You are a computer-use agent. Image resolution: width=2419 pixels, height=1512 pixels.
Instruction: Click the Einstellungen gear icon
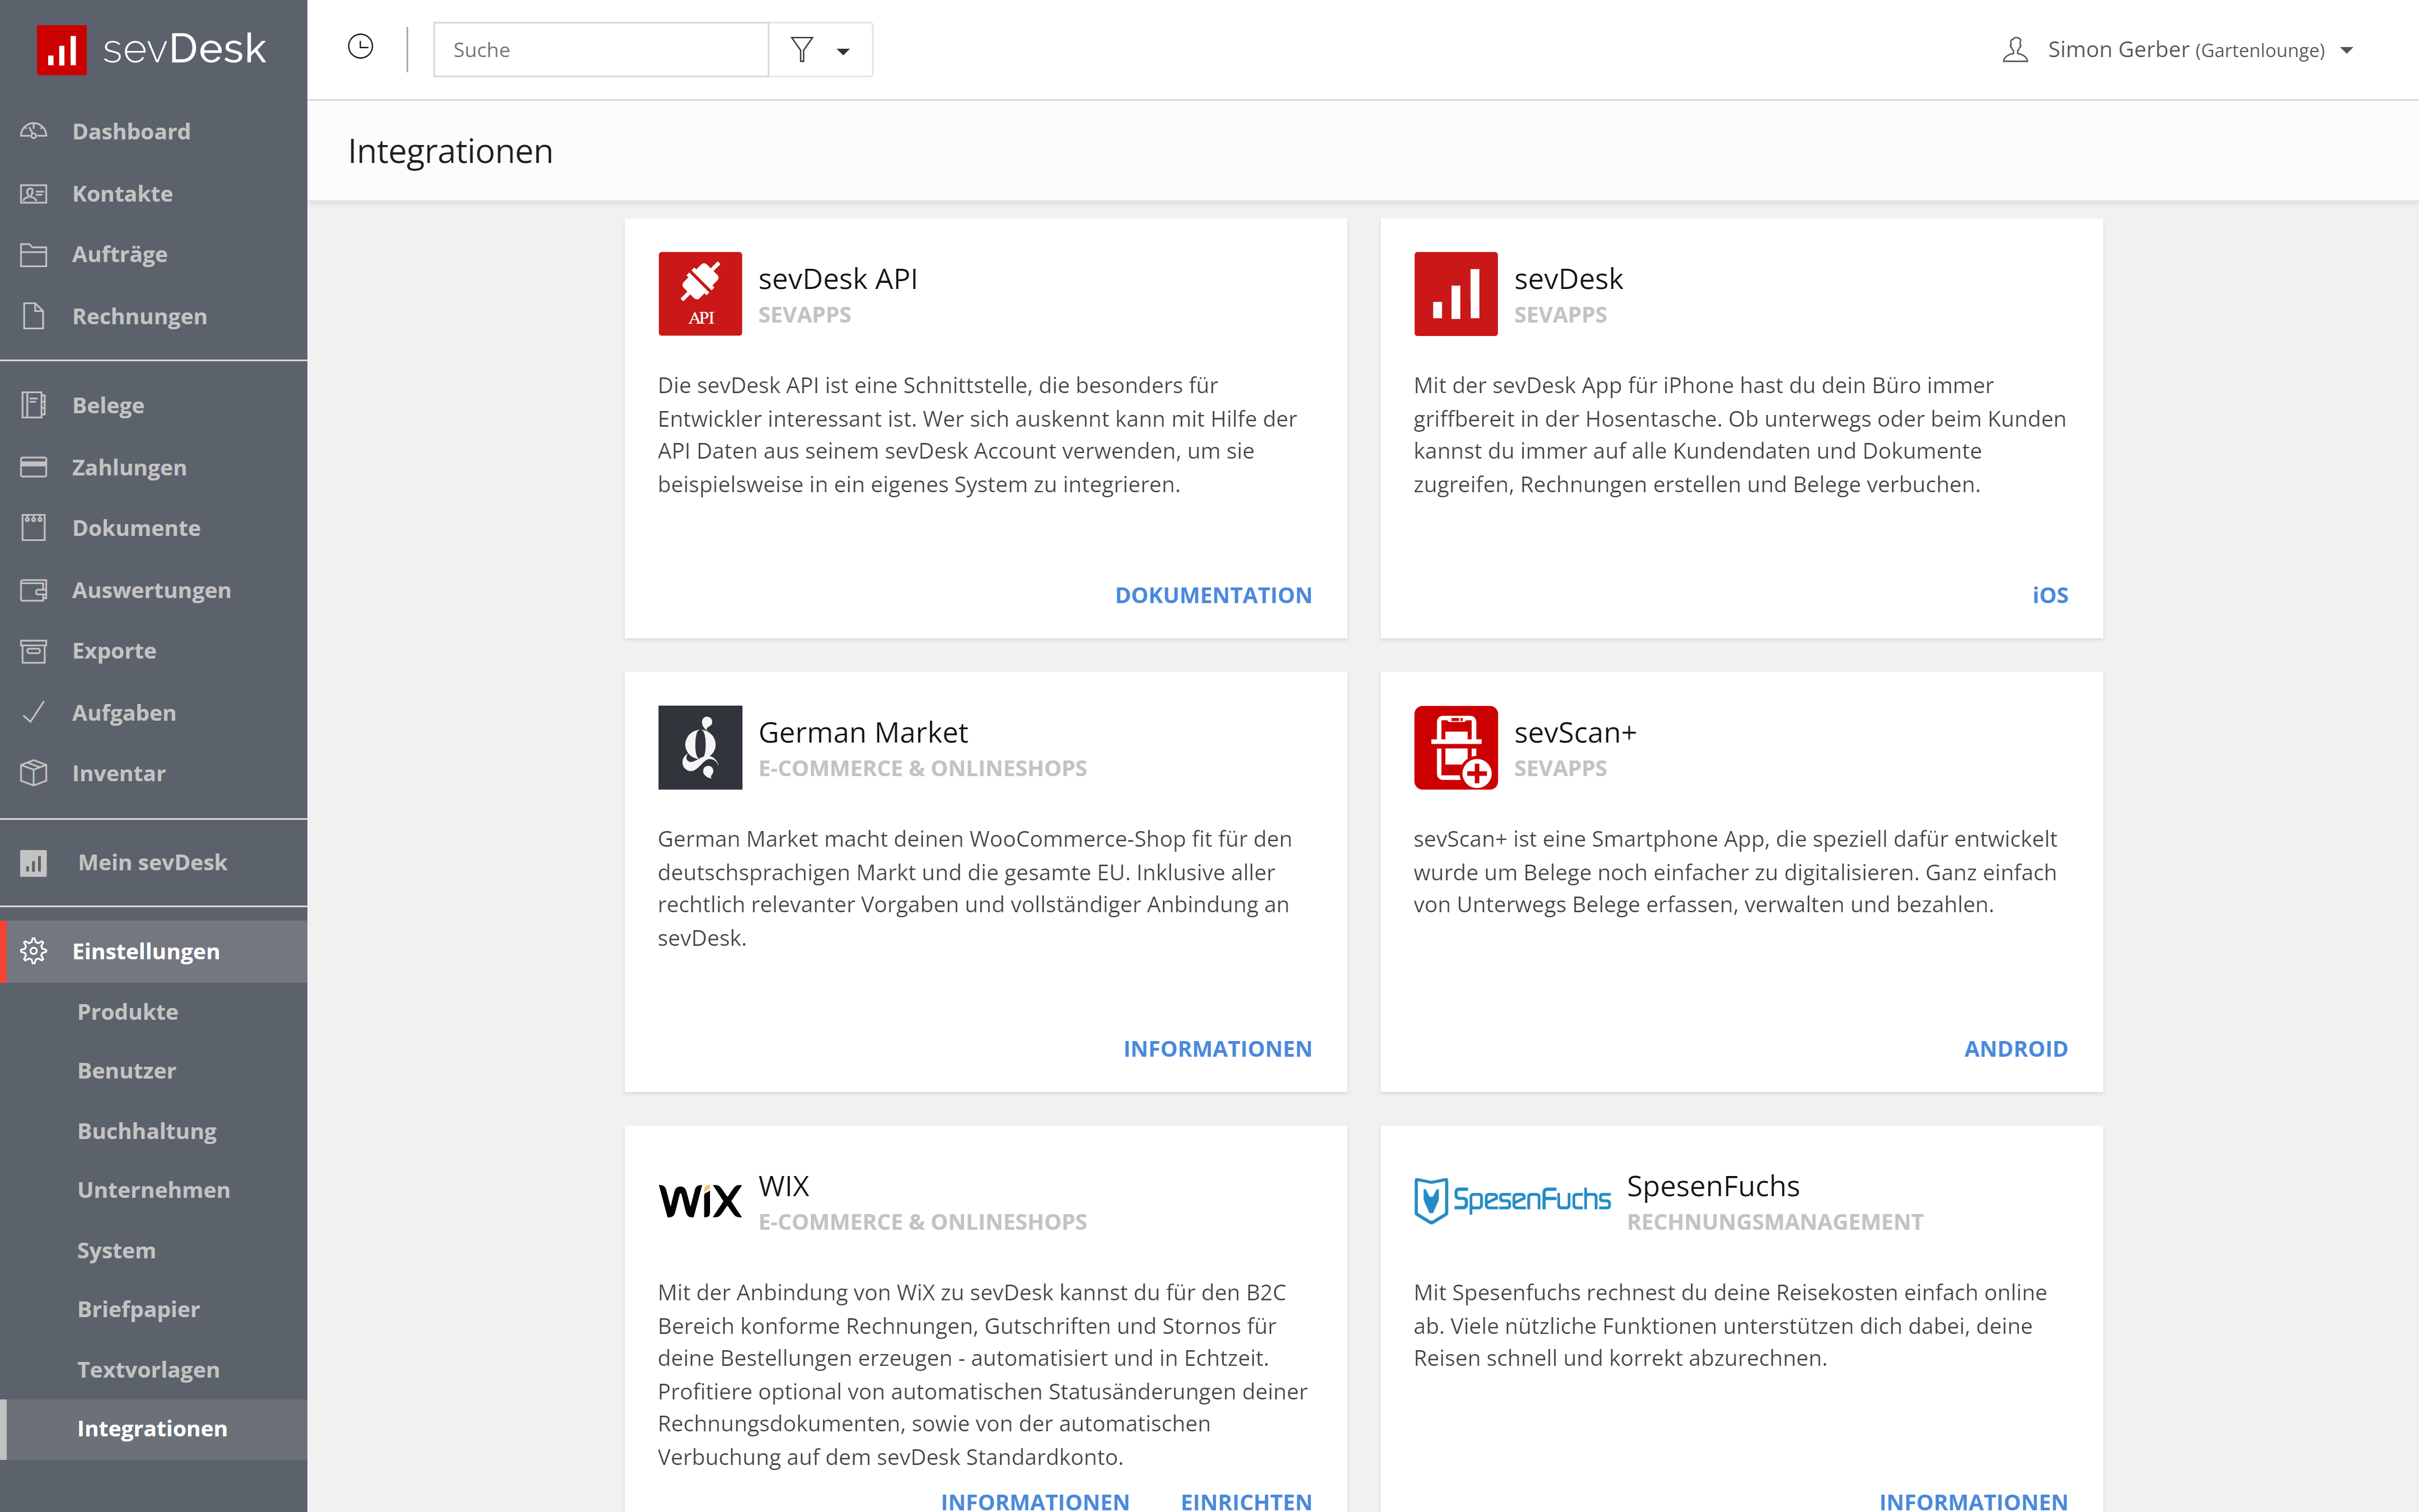(x=34, y=951)
